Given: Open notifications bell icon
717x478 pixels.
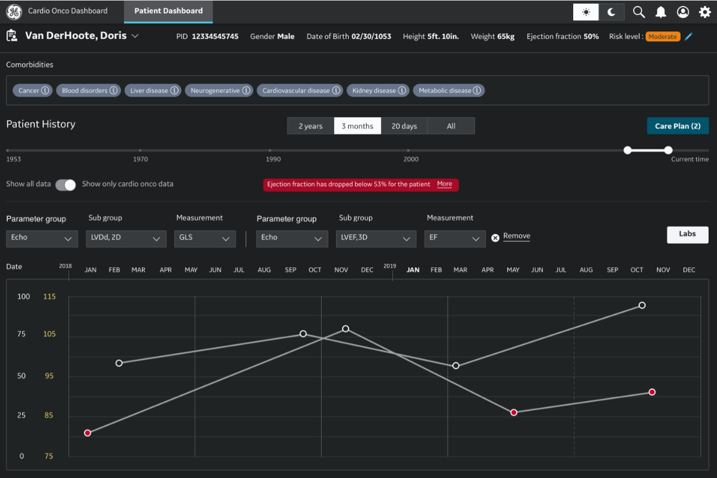Looking at the screenshot, I should (661, 12).
